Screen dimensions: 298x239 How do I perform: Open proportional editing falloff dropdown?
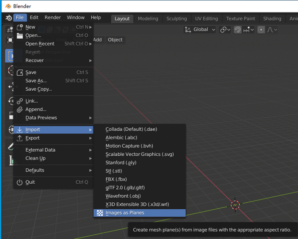272,29
